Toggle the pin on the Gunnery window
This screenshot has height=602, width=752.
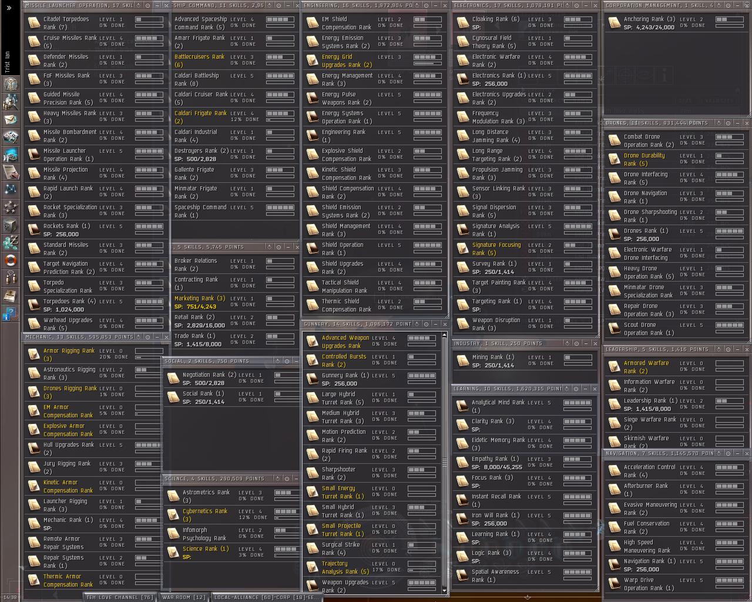(x=425, y=324)
